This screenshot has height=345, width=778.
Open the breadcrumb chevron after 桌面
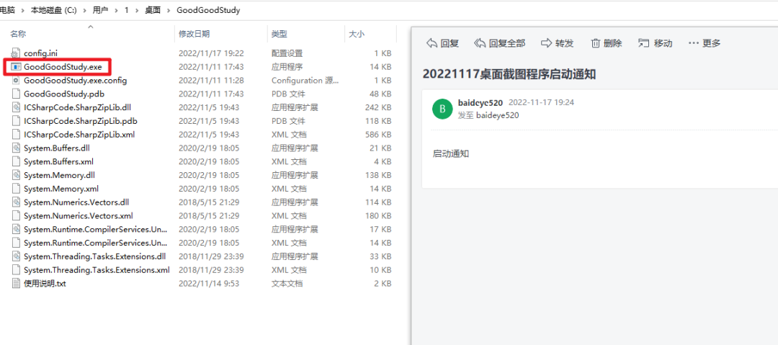coord(169,10)
